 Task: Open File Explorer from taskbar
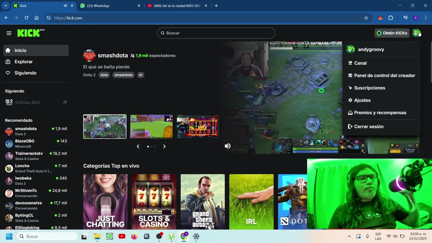(97, 236)
